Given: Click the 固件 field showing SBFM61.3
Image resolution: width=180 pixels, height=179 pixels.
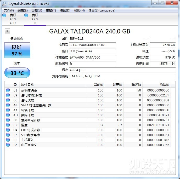Looking at the screenshot, I should tap(92, 39).
